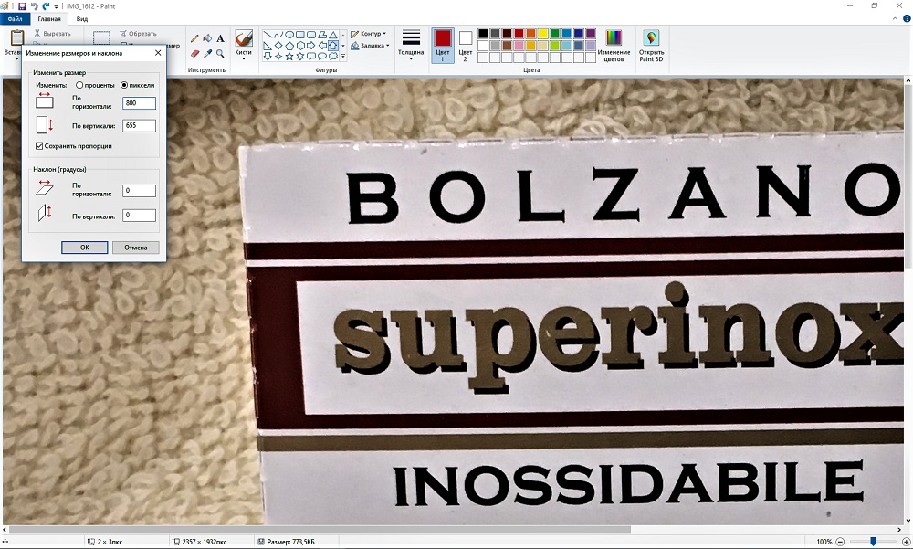
Task: Pick the yellow palette swatch
Action: point(542,34)
